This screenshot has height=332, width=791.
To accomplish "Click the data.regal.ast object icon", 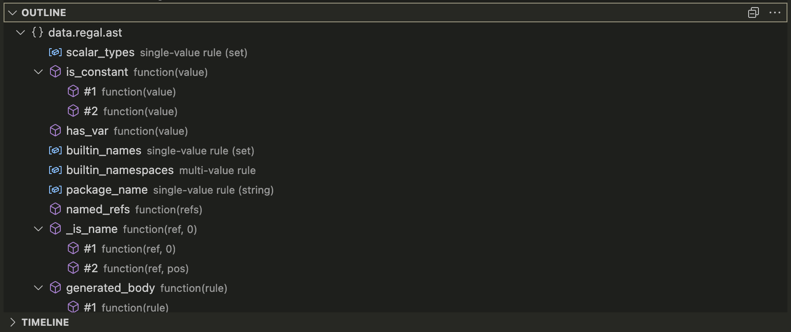I will tap(37, 32).
